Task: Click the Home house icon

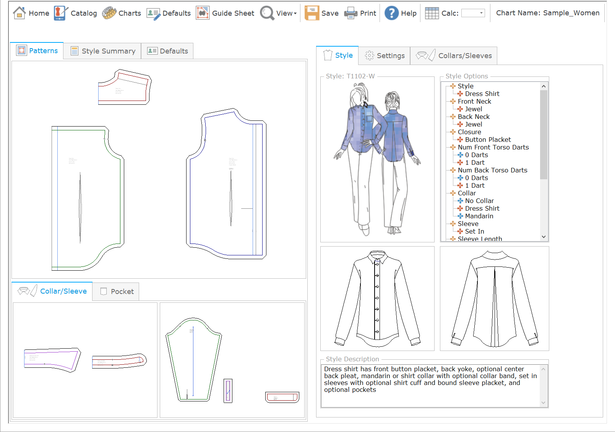Action: tap(19, 13)
